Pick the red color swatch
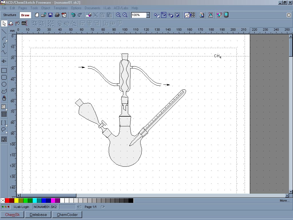 pyautogui.click(x=7, y=201)
